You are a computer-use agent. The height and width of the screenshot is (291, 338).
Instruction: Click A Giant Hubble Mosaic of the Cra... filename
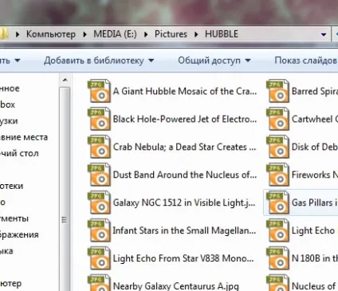(185, 91)
